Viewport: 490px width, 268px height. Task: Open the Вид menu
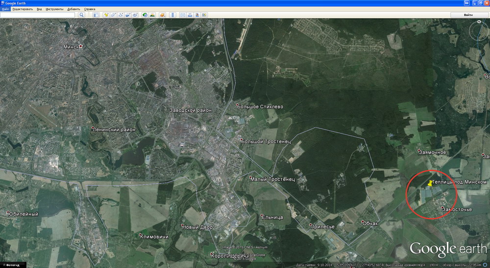(x=39, y=9)
